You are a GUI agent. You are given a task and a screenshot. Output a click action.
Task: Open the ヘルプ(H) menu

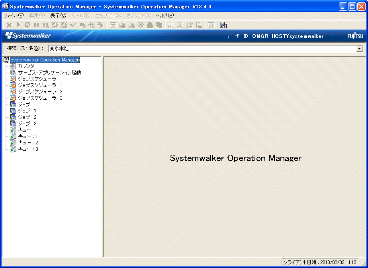click(x=165, y=16)
